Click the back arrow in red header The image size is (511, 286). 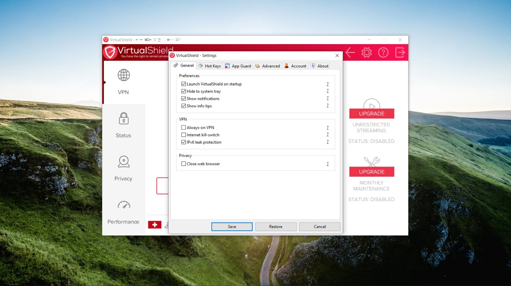point(350,52)
